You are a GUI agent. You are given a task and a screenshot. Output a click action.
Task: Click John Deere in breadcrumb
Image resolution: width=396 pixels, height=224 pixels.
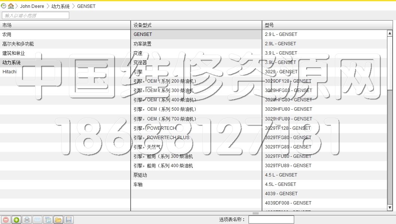32,6
